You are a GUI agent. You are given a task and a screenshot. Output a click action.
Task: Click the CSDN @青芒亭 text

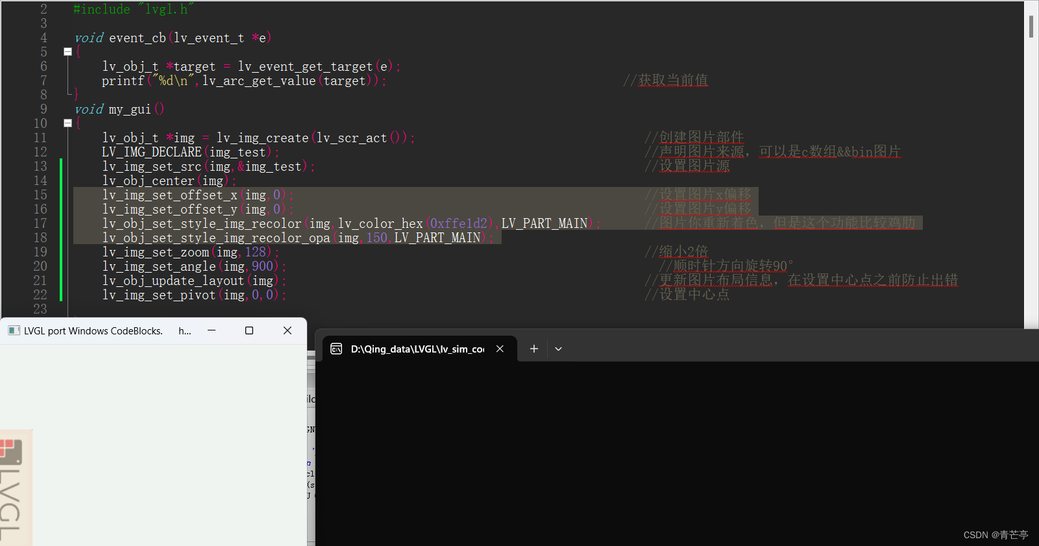(996, 535)
